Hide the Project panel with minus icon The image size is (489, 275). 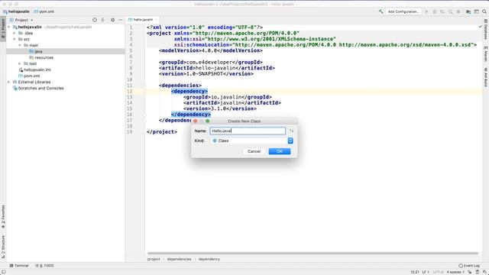(121, 20)
